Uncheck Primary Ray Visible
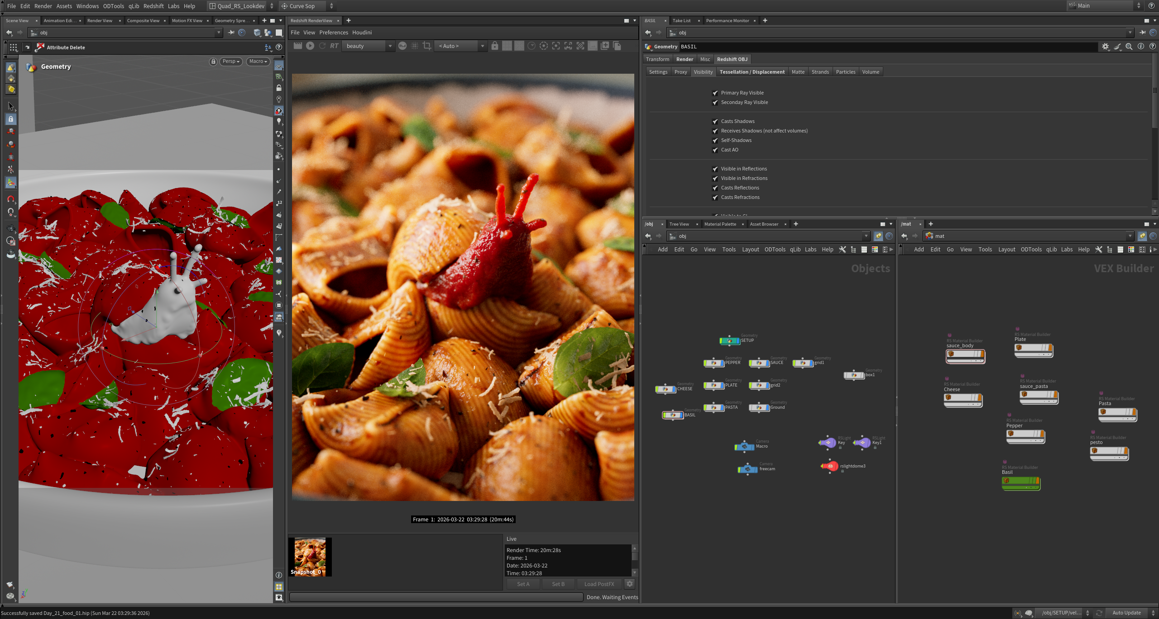The image size is (1159, 619). tap(715, 93)
